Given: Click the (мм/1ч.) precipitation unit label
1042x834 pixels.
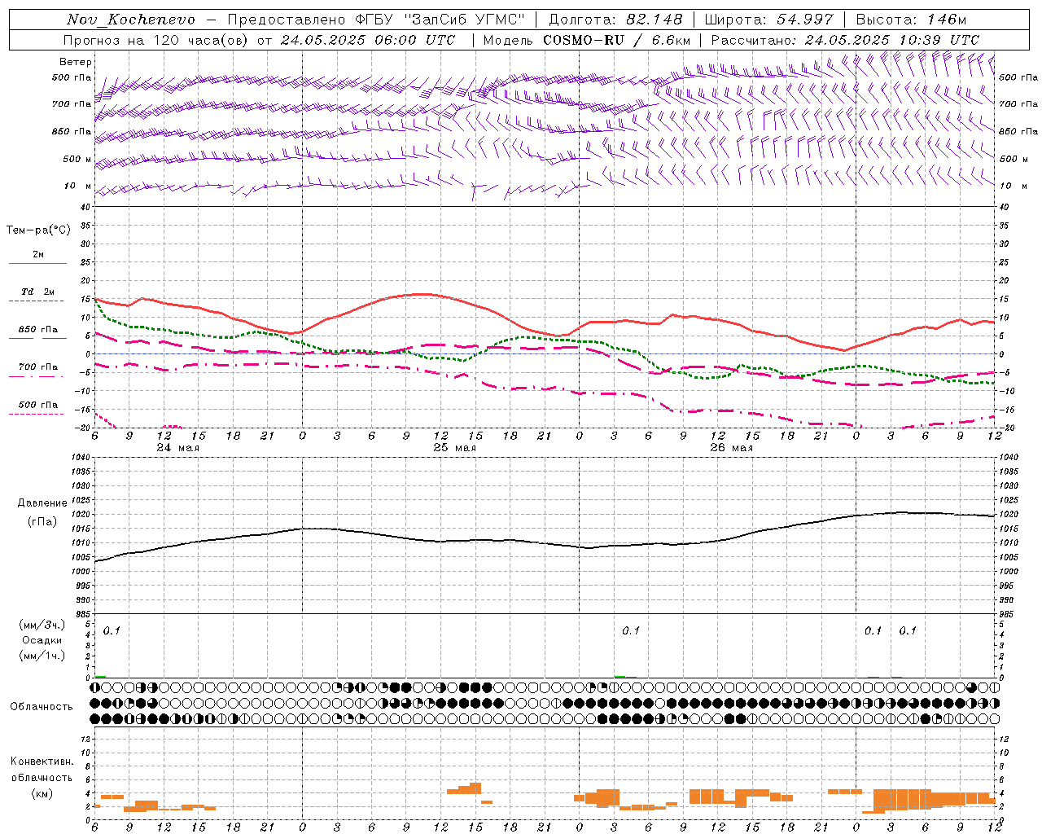Looking at the screenshot, I should pyautogui.click(x=42, y=656).
